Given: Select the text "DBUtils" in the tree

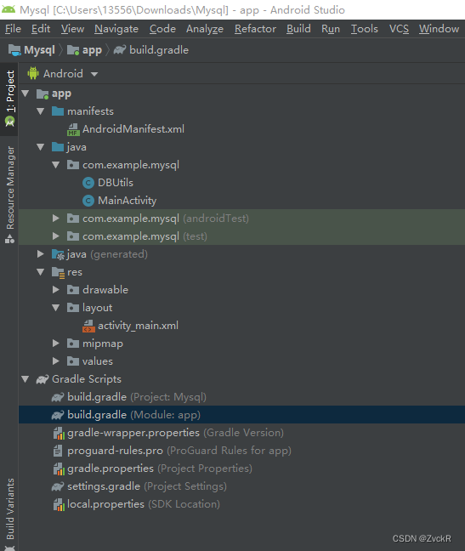Looking at the screenshot, I should tap(116, 183).
